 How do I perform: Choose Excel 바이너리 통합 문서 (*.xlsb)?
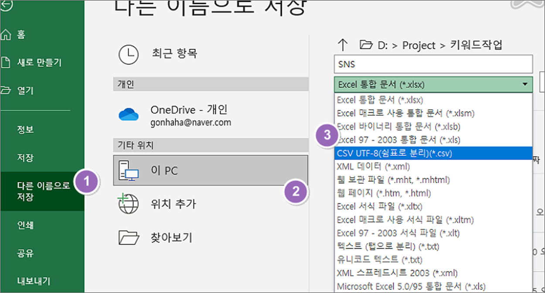433,126
